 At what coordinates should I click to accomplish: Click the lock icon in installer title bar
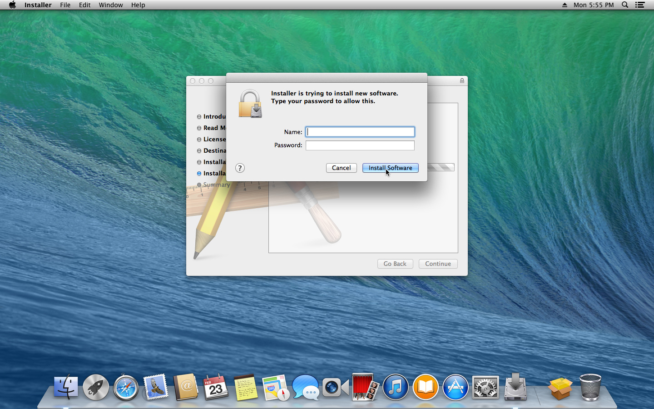[x=462, y=81]
